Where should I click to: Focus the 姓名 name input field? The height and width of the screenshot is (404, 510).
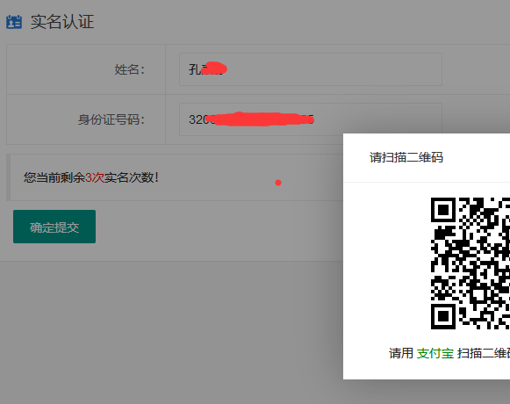(310, 69)
